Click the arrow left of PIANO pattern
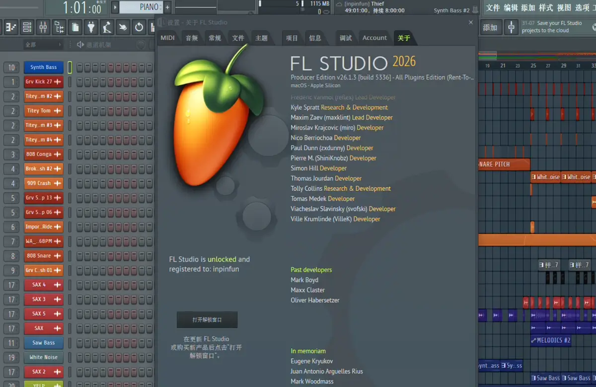Image resolution: width=596 pixels, height=387 pixels. click(x=115, y=7)
